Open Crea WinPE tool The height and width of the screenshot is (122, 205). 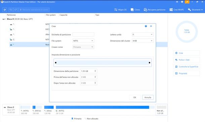click(x=176, y=10)
